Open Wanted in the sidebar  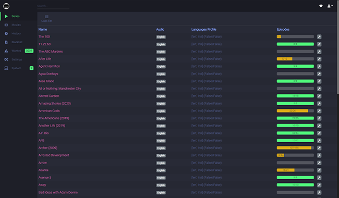[19, 51]
